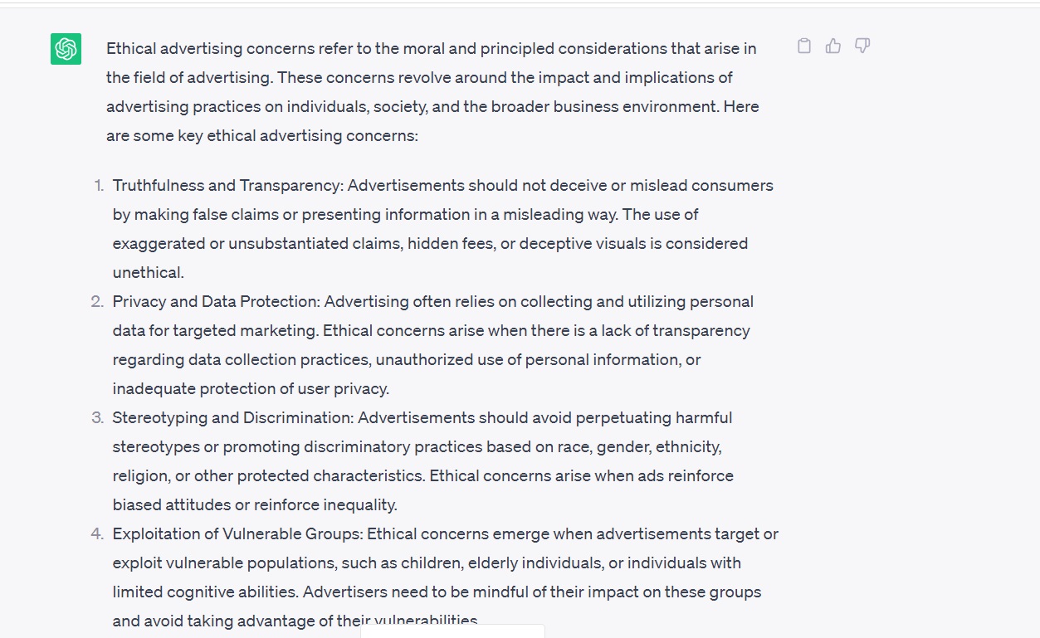
Task: Click the list number 1 marker
Action: click(x=99, y=186)
